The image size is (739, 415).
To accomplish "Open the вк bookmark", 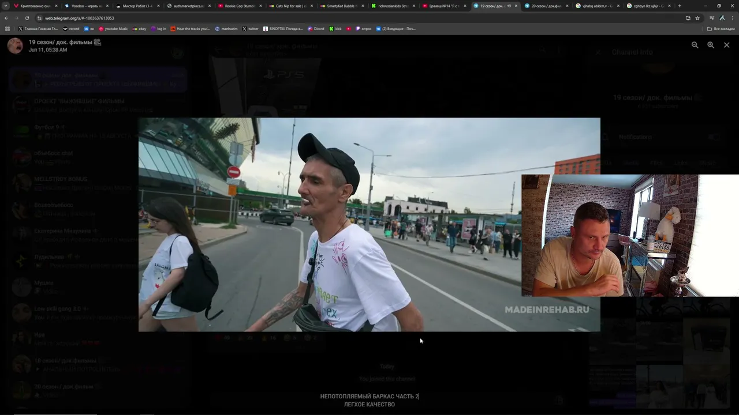I will tap(89, 29).
